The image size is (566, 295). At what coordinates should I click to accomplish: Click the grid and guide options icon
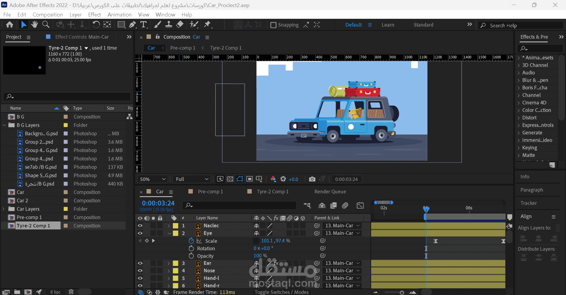(x=259, y=179)
